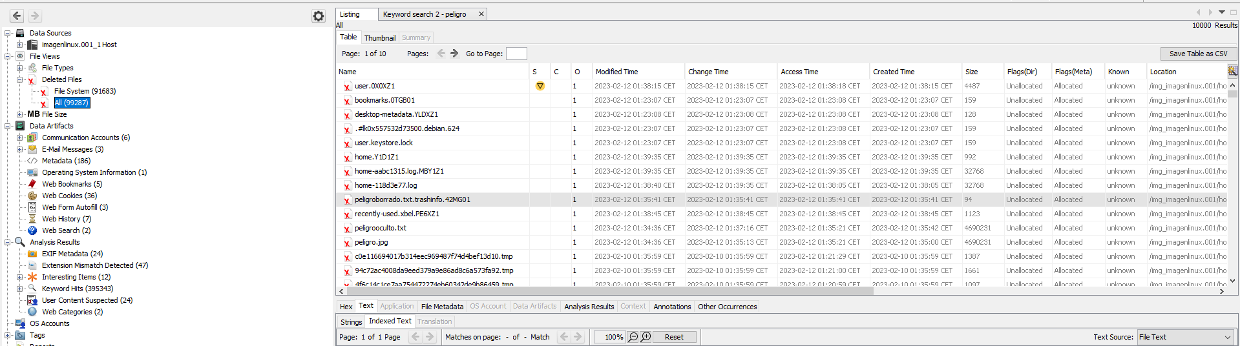Click the gear settings icon in tree panel
Image resolution: width=1240 pixels, height=346 pixels.
[x=319, y=16]
